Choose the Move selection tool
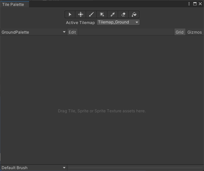The height and width of the screenshot is (171, 204). click(81, 14)
